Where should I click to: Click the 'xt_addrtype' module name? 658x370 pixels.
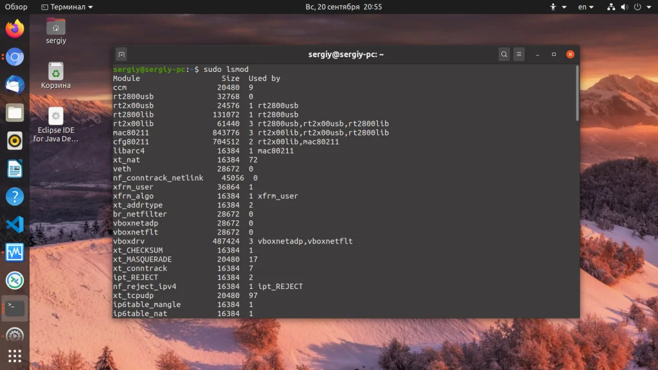coord(138,205)
